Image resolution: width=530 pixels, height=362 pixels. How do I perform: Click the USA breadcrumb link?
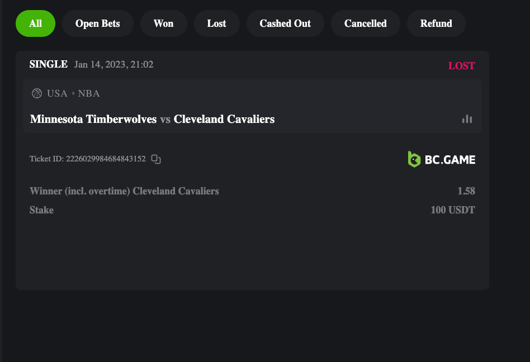tap(57, 93)
